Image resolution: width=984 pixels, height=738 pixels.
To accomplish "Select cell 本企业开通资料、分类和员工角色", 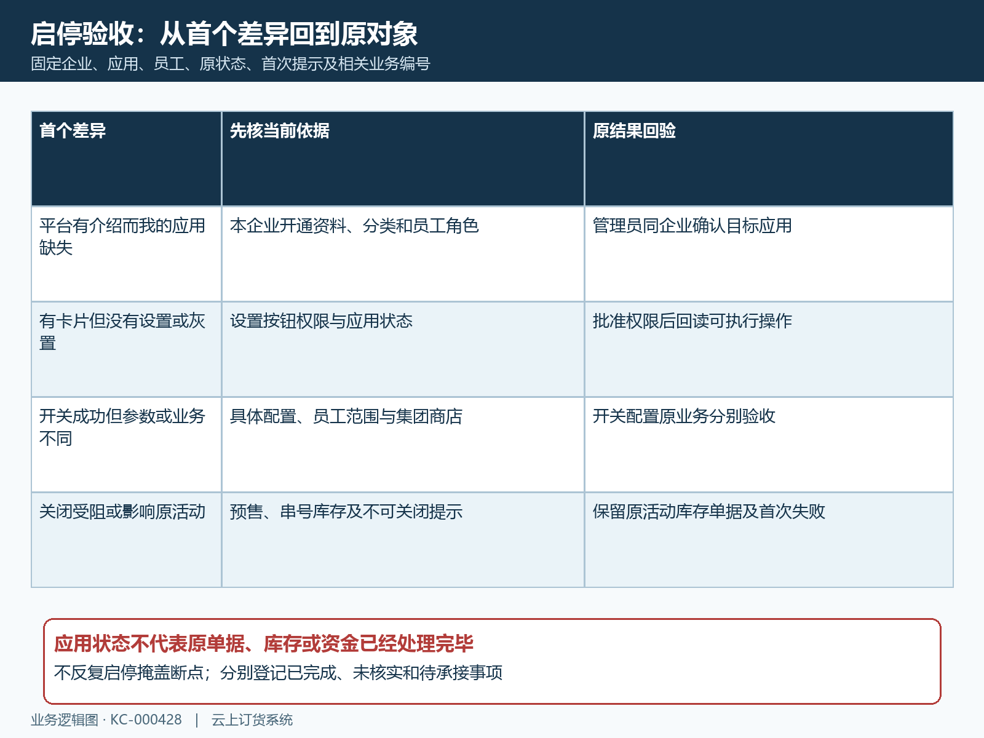I will 403,254.
